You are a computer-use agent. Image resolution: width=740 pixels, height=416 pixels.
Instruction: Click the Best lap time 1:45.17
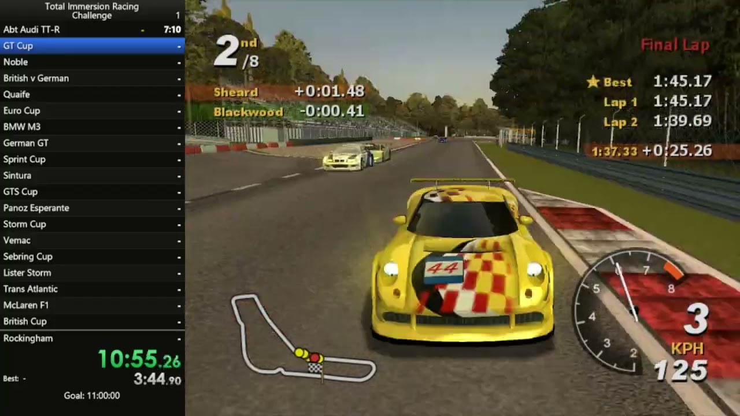[x=683, y=81]
